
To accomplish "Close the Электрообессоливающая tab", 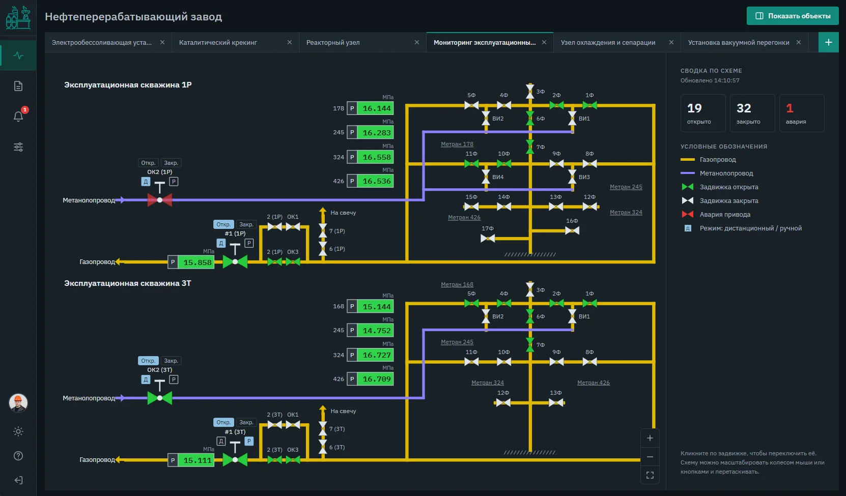I will pos(162,42).
